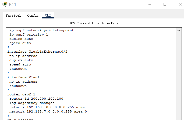The width and height of the screenshot is (184, 120).
Task: Click the 'interface GigabitEthernet0/2' line
Action: (37, 52)
